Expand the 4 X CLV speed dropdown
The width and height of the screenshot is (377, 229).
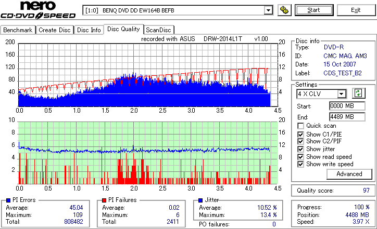341,94
